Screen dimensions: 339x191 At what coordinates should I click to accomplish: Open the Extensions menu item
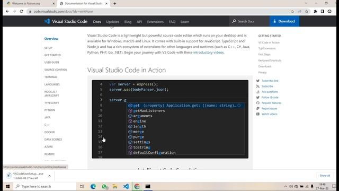click(155, 22)
